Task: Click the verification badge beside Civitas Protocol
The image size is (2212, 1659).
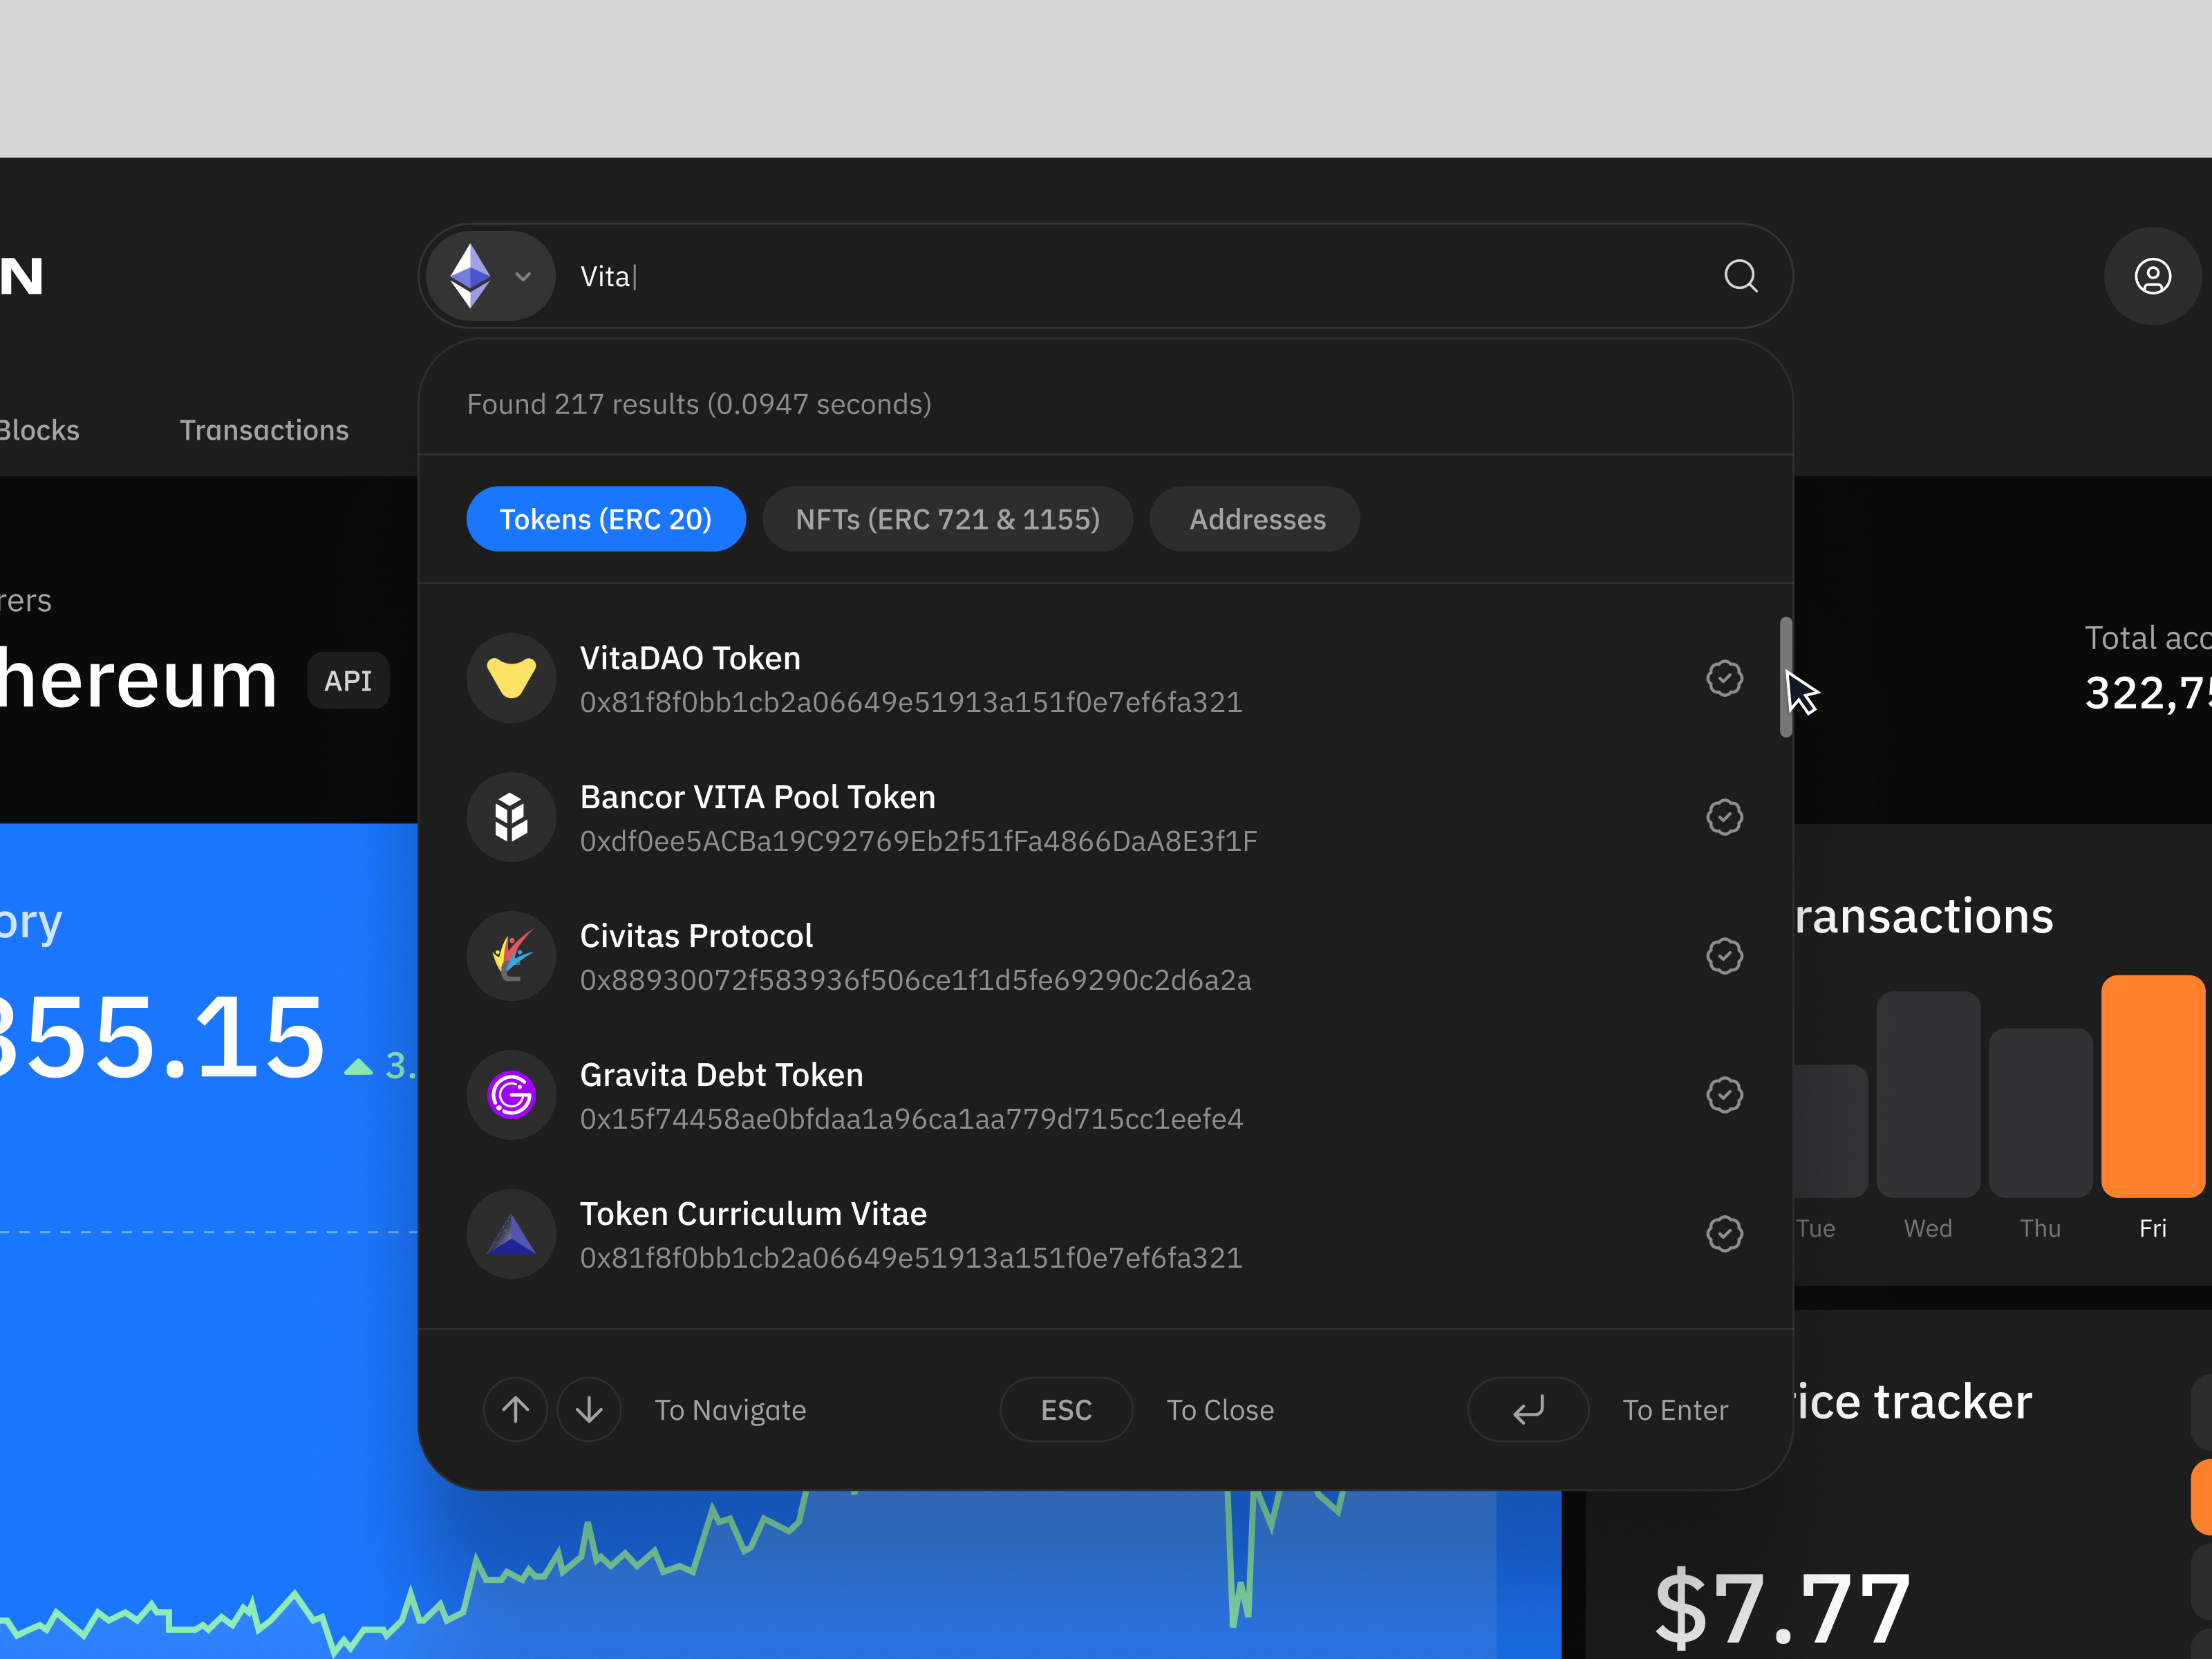Action: tap(1725, 956)
